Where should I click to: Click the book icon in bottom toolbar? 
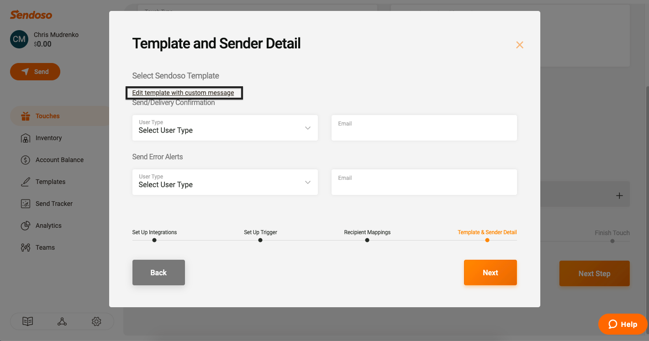(x=28, y=321)
